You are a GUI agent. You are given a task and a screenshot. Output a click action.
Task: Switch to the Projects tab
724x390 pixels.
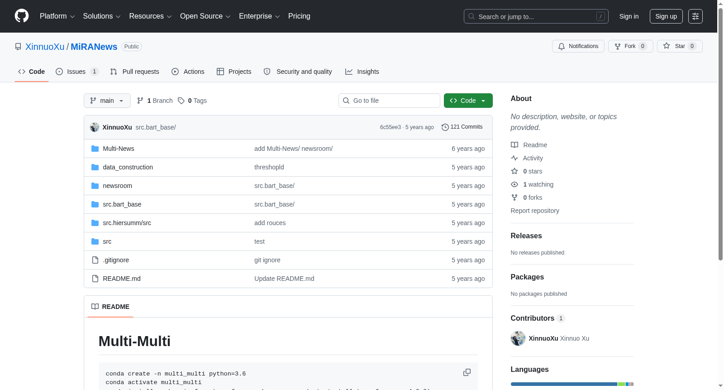pos(234,72)
